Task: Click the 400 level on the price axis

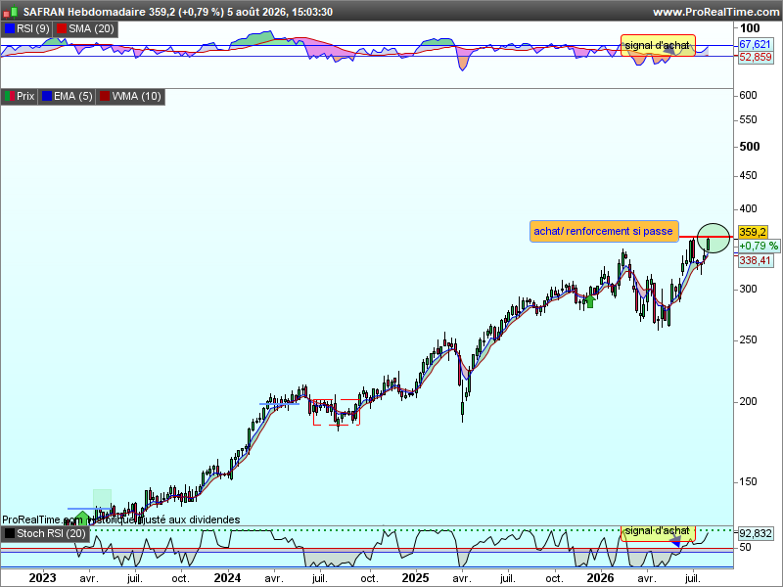Action: 748,208
